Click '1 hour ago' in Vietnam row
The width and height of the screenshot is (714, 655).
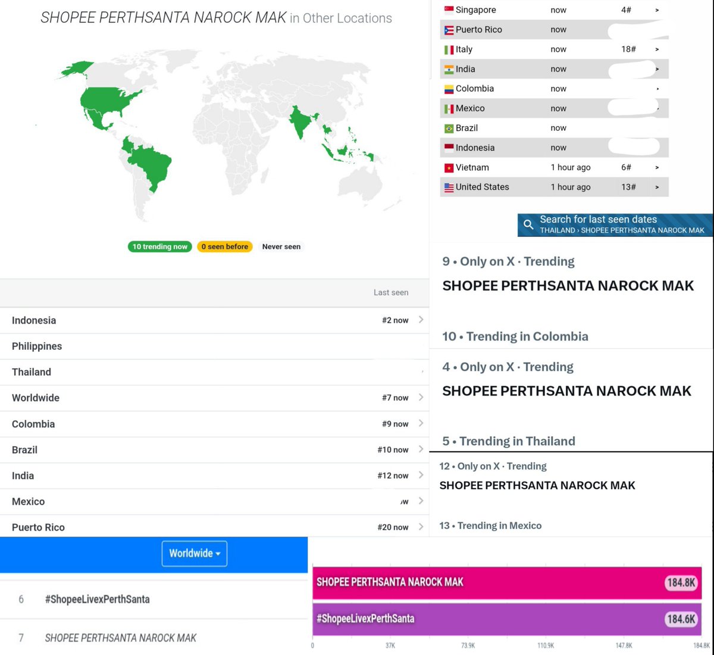point(571,168)
